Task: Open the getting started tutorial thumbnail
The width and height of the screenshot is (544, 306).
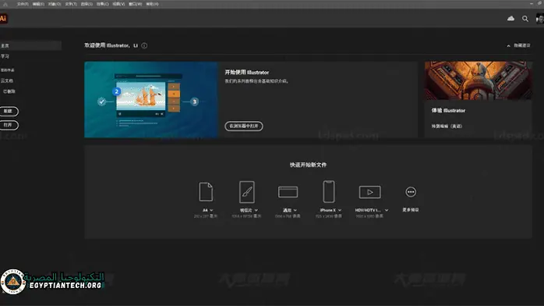Action: coord(151,100)
